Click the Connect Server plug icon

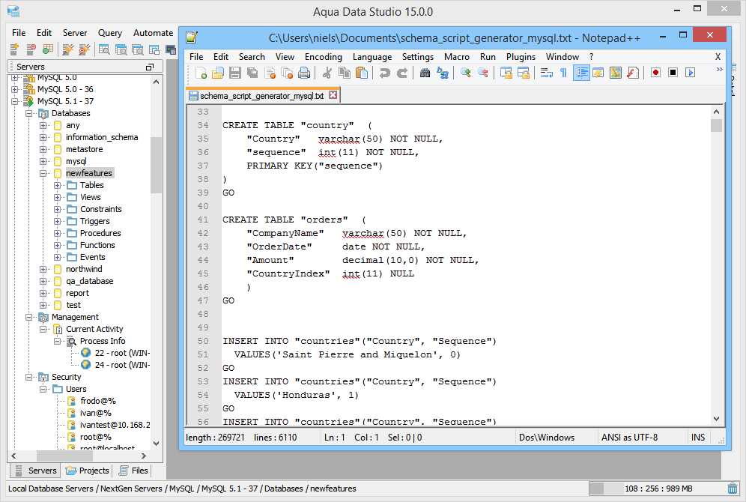pyautogui.click(x=67, y=49)
